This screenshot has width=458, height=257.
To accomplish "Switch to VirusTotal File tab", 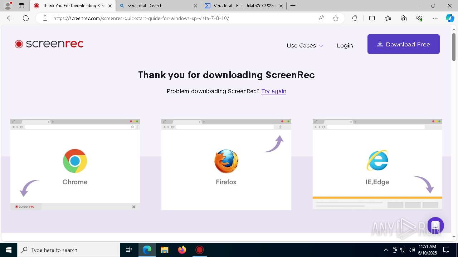I will [x=243, y=6].
